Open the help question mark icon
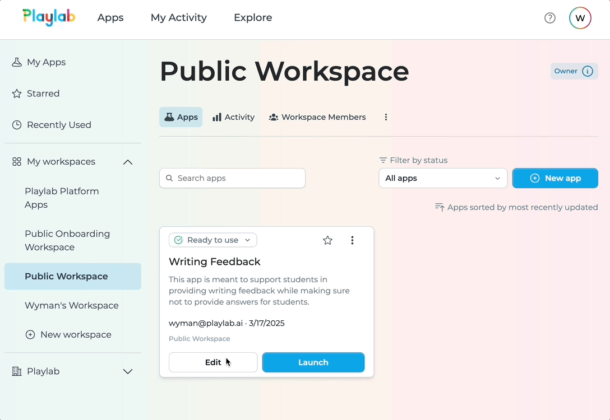 click(549, 17)
